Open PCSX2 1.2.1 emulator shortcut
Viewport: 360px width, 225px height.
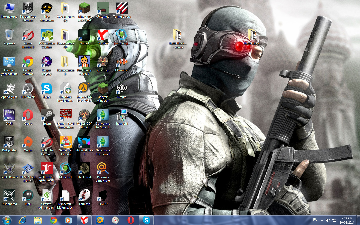[x=28, y=172]
